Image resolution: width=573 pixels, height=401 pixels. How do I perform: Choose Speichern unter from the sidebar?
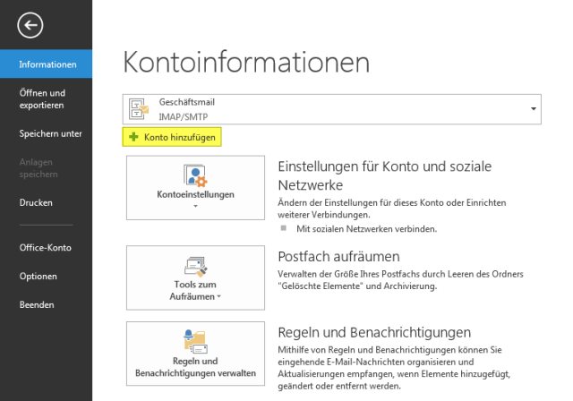pos(50,133)
